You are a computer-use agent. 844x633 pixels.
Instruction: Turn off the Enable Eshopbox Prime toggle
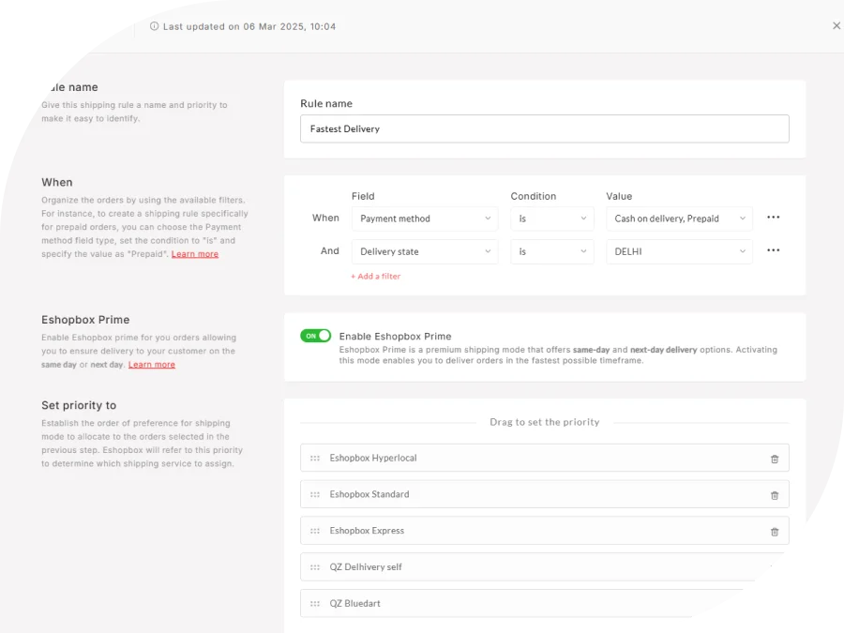pos(315,336)
